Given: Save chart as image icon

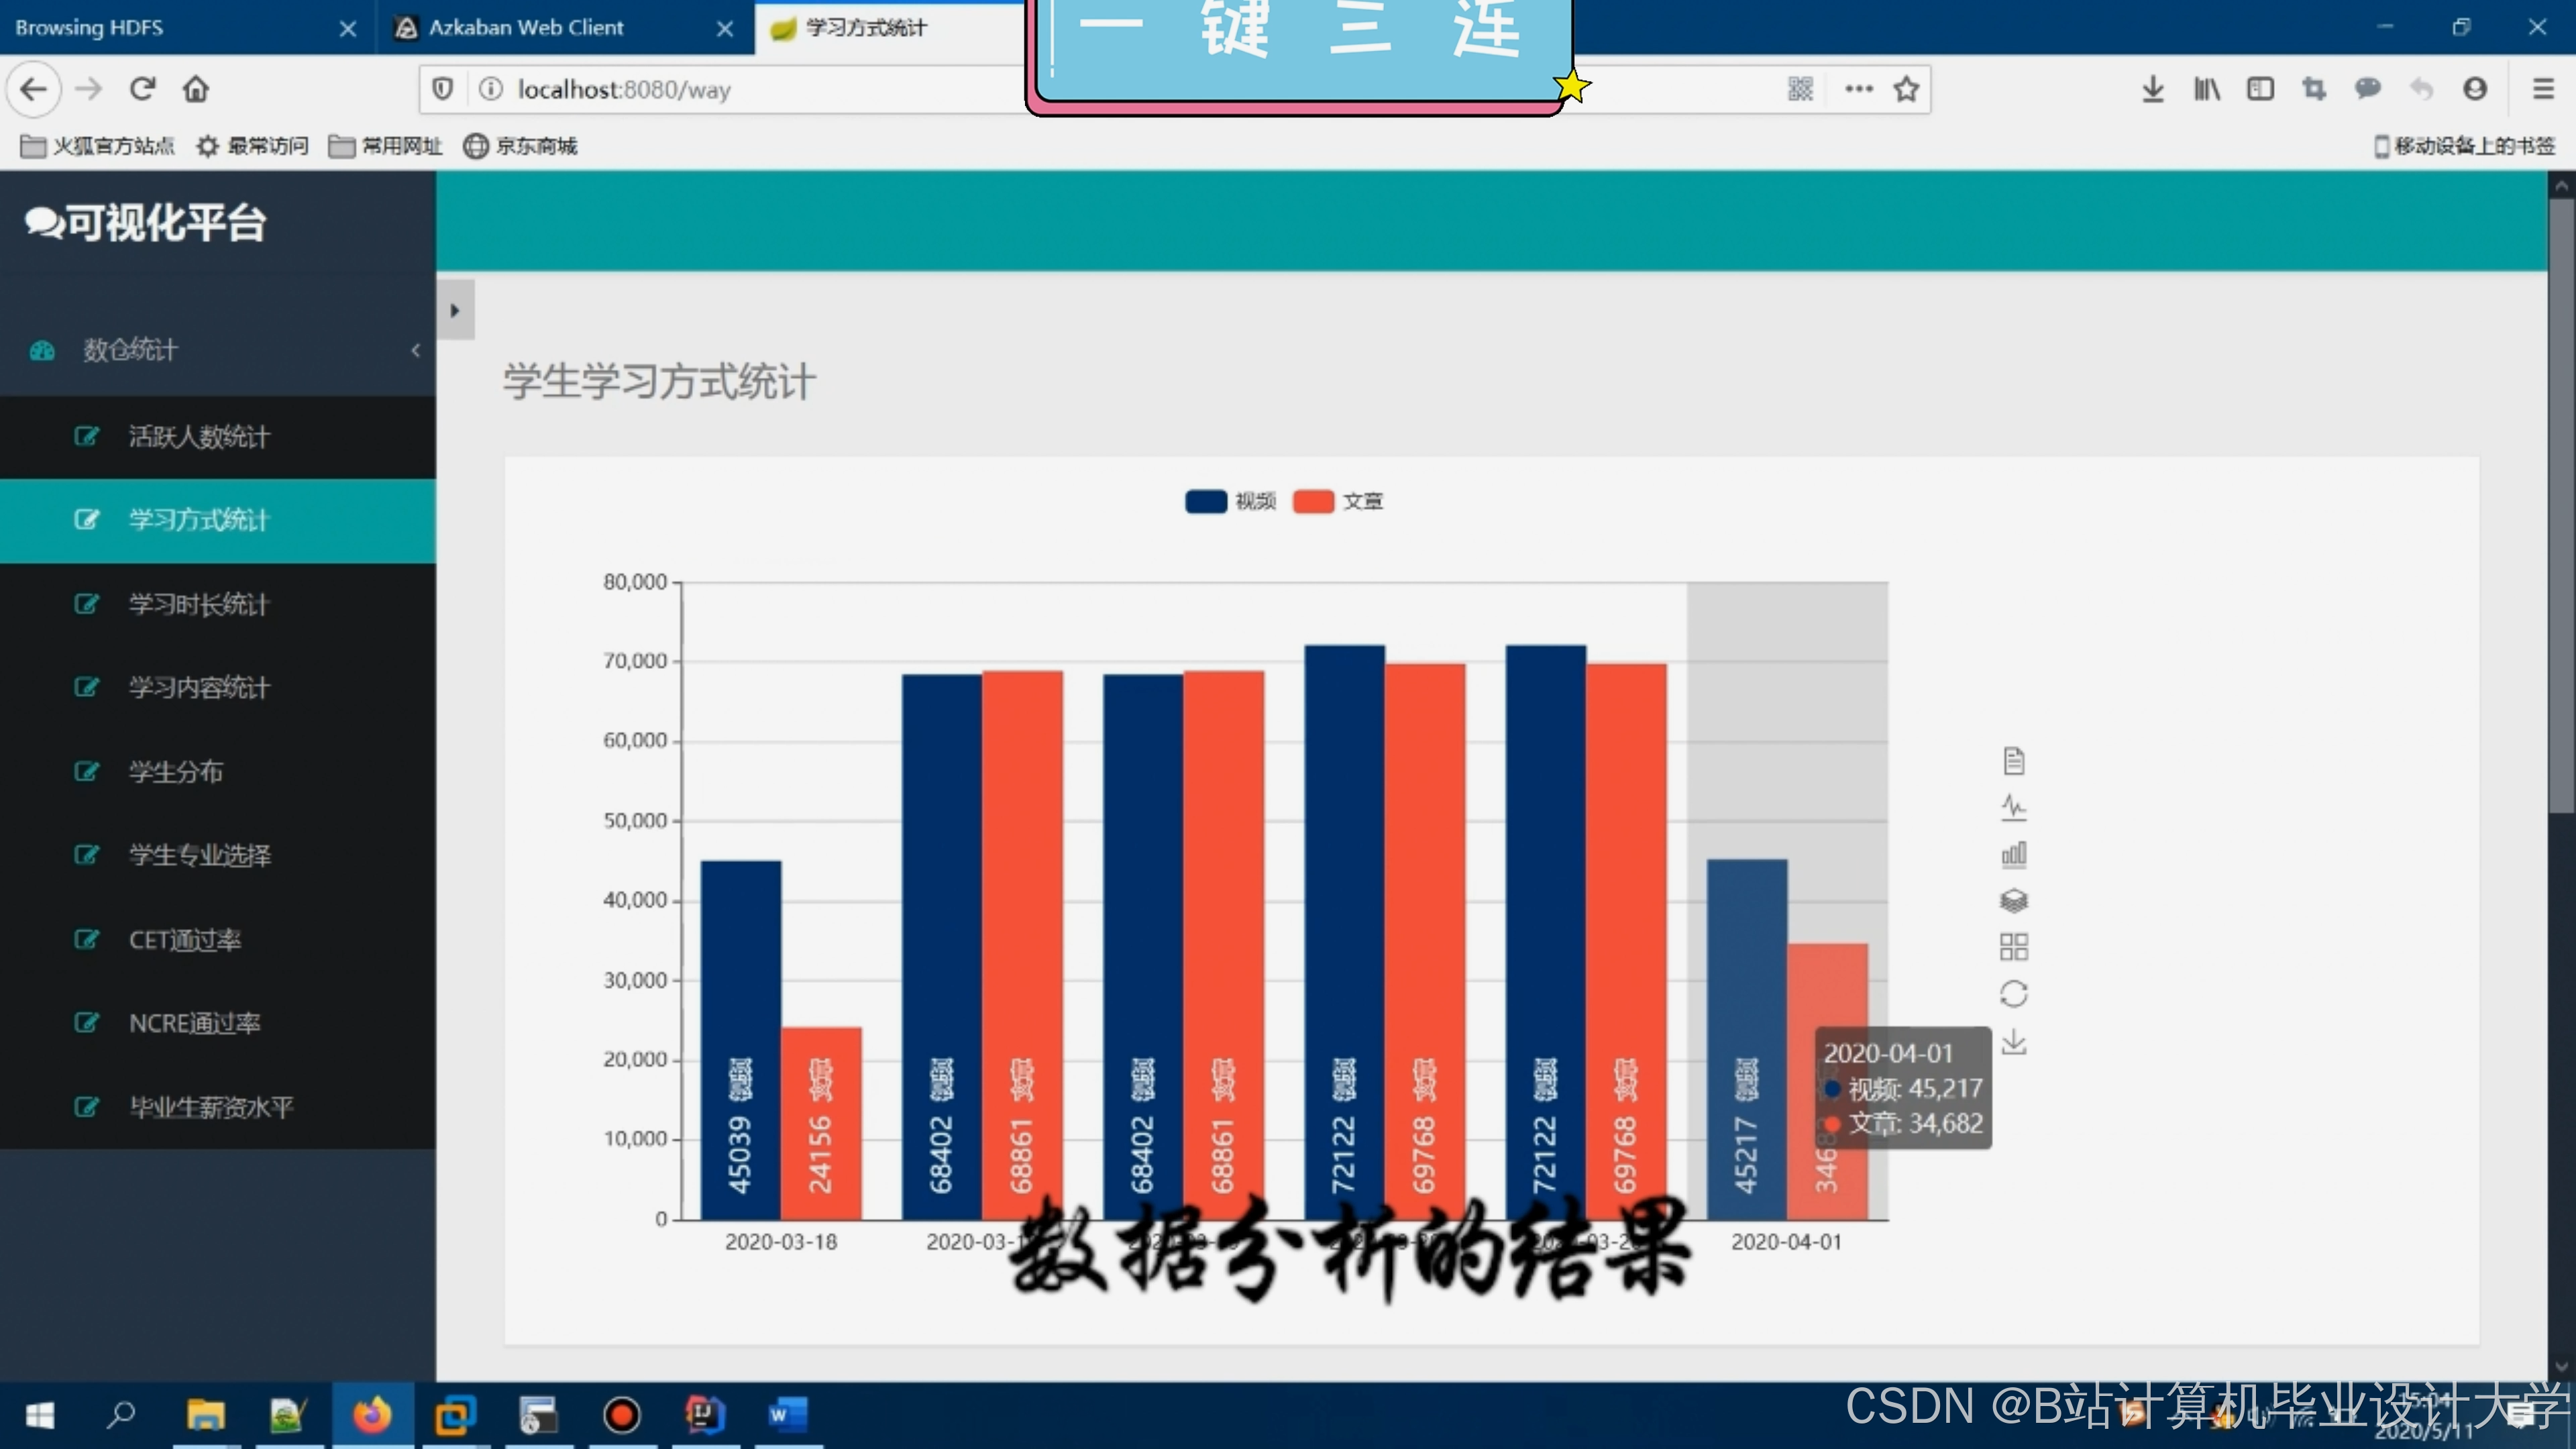Looking at the screenshot, I should click(2013, 1042).
